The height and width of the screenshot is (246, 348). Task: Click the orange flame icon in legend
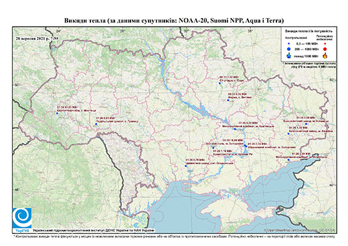(x=325, y=55)
